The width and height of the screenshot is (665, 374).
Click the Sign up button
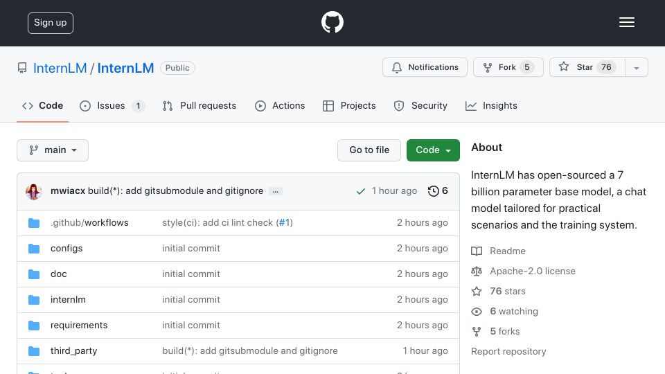point(51,23)
